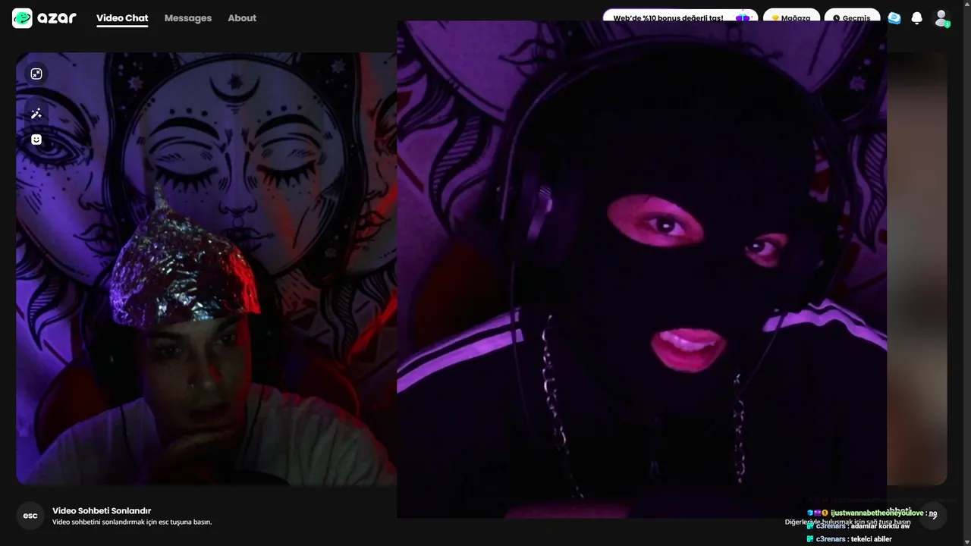This screenshot has height=546, width=971.
Task: Click username ijustwannabetheoneyoulove in chat
Action: [877, 513]
